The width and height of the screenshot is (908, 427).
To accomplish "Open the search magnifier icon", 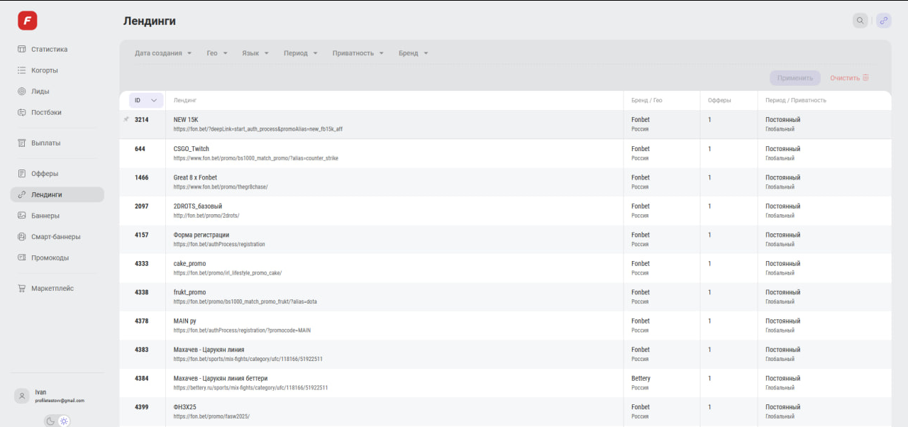I will (x=860, y=21).
